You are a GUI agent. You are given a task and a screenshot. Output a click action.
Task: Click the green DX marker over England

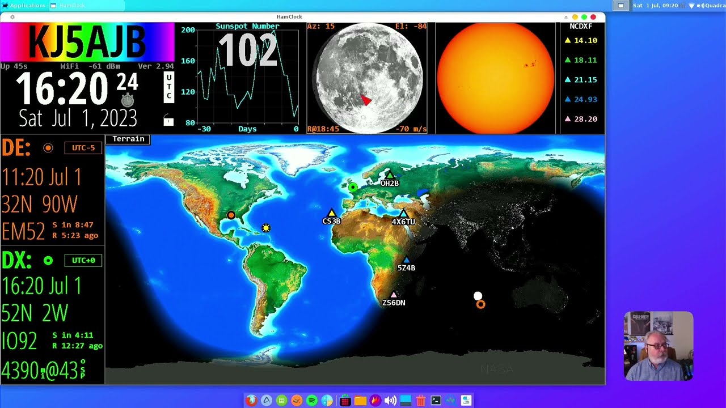(x=353, y=187)
